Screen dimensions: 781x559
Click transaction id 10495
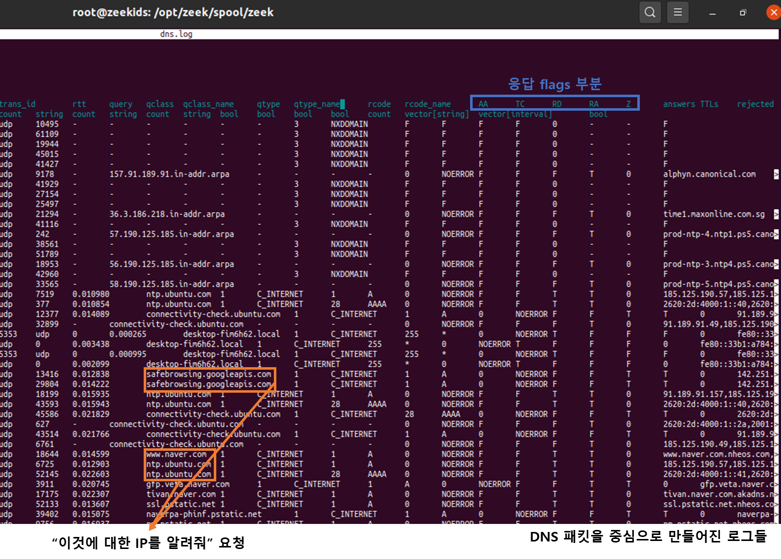click(x=47, y=124)
